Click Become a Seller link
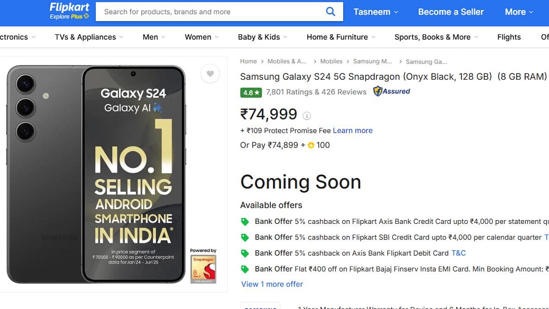 pos(451,12)
